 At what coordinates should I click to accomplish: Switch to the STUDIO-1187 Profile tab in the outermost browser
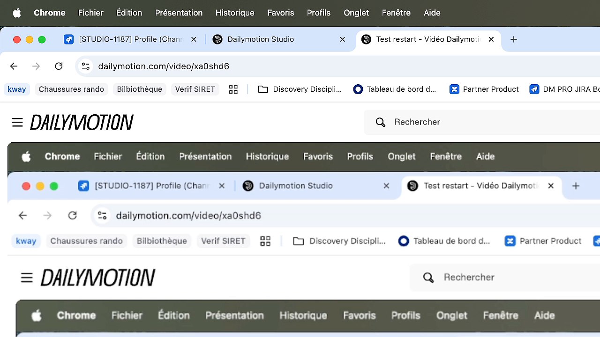tap(130, 39)
